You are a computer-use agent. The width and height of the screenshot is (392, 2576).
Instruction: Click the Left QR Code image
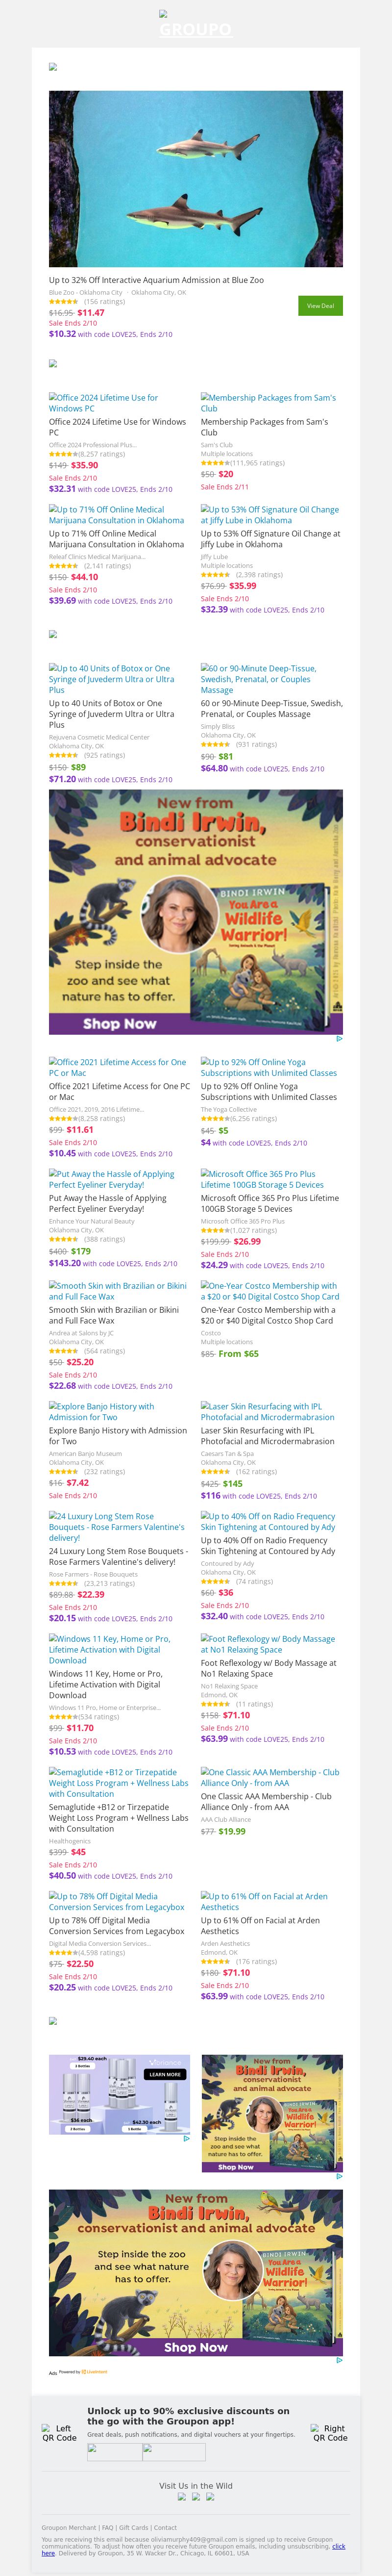[x=59, y=2432]
